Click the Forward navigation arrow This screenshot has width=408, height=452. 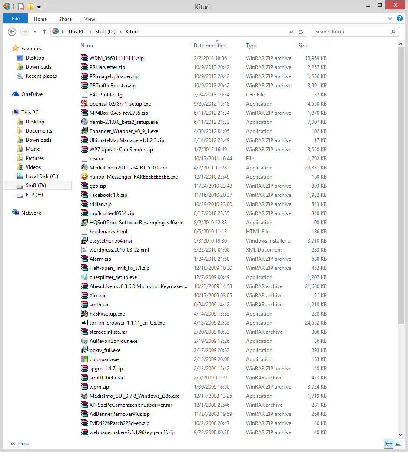pyautogui.click(x=24, y=32)
